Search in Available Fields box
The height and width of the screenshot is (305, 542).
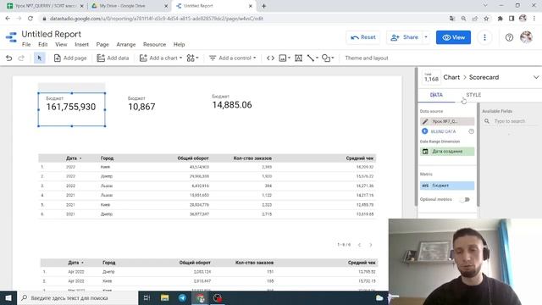point(512,121)
